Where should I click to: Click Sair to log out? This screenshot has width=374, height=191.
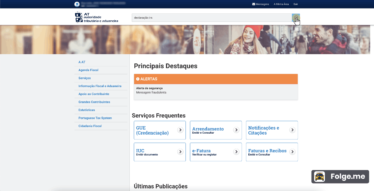tap(295, 4)
